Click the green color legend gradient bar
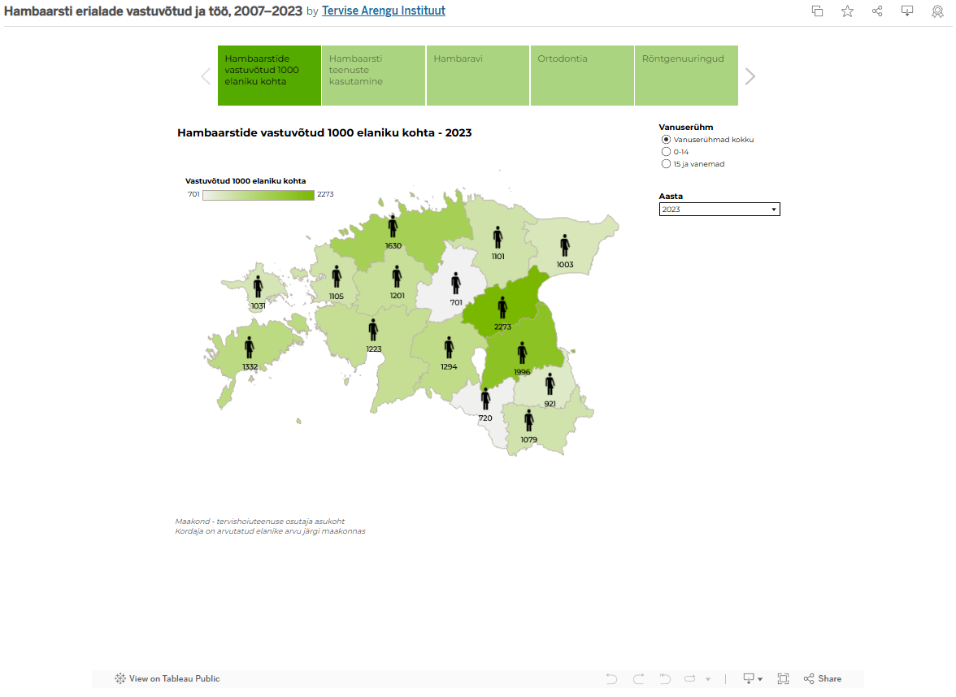This screenshot has height=697, width=956. coord(259,195)
